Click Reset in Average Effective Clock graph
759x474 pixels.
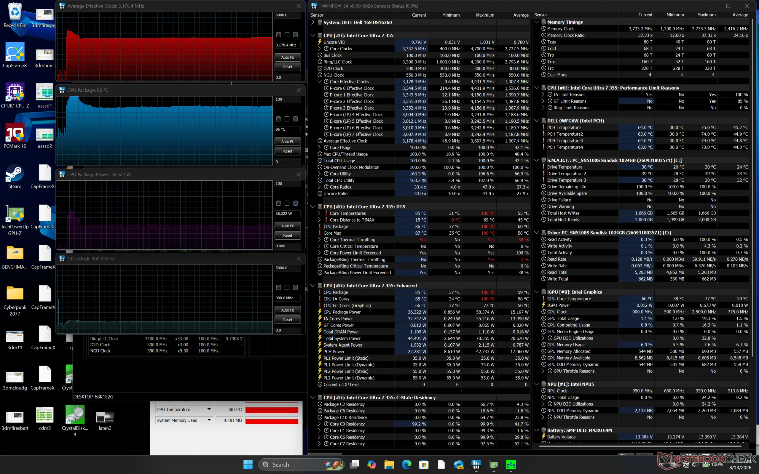point(288,67)
